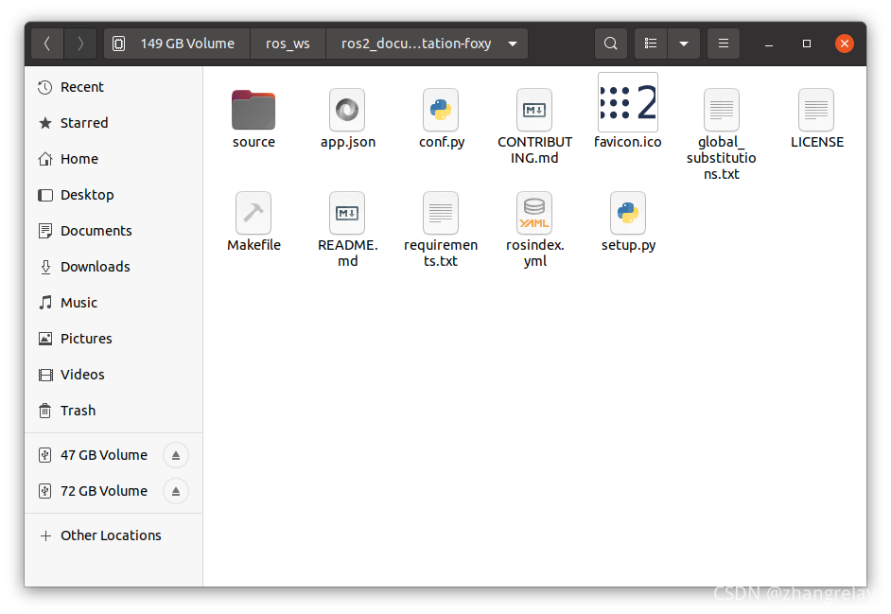Open the hamburger main menu

(x=724, y=44)
